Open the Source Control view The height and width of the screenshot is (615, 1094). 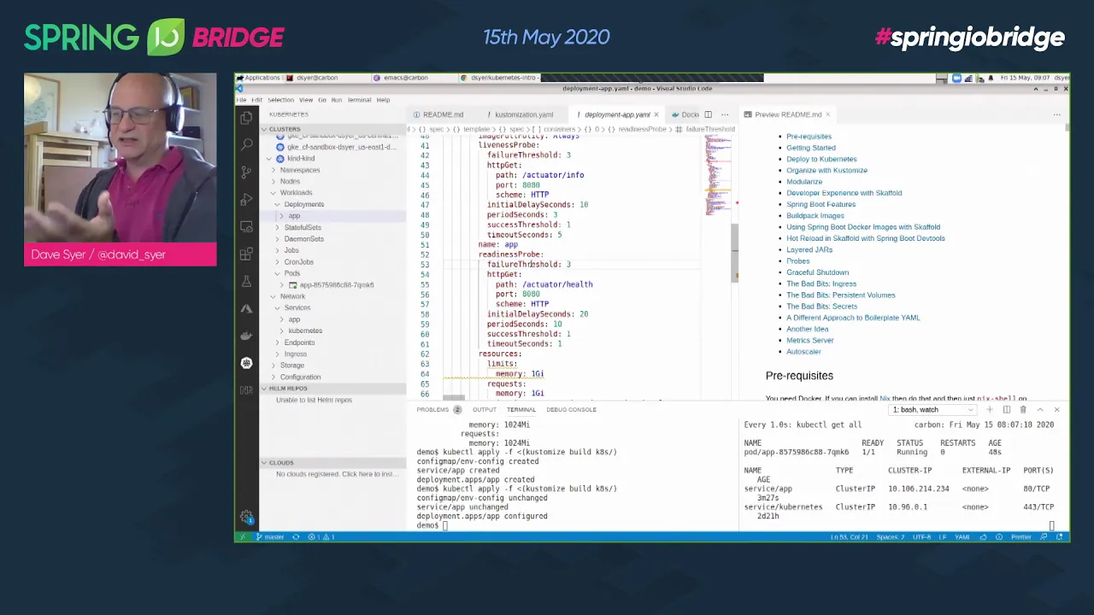tap(246, 173)
